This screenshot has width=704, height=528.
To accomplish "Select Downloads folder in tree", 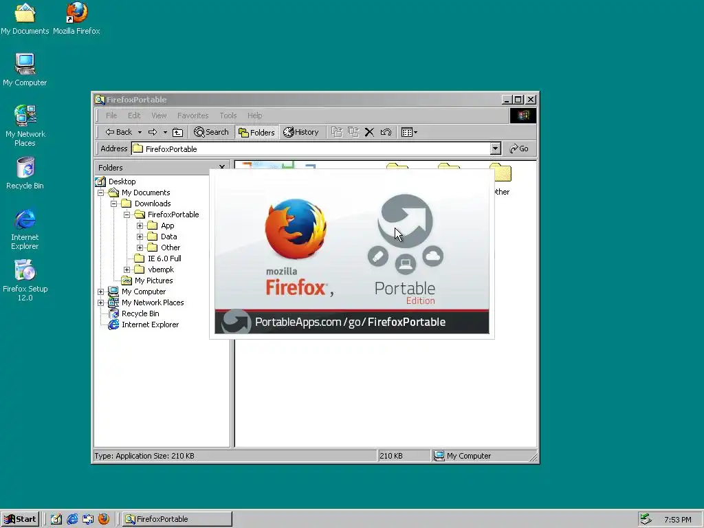I will (153, 203).
